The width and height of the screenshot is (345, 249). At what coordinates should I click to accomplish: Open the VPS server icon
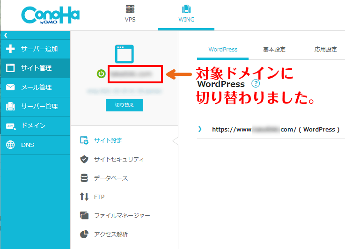coord(130,9)
